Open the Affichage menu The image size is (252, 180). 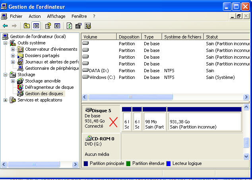click(56, 16)
